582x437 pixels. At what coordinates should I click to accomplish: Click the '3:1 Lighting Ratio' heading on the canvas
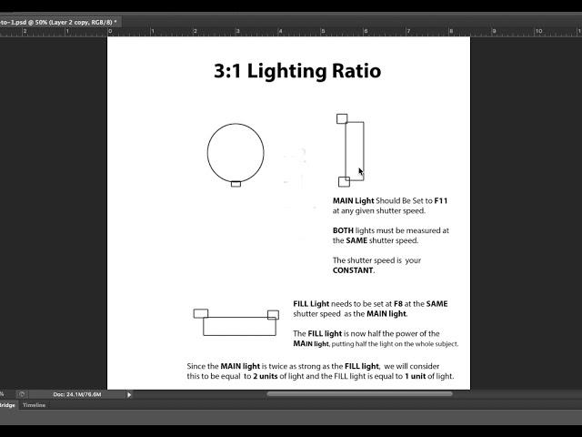(x=297, y=71)
